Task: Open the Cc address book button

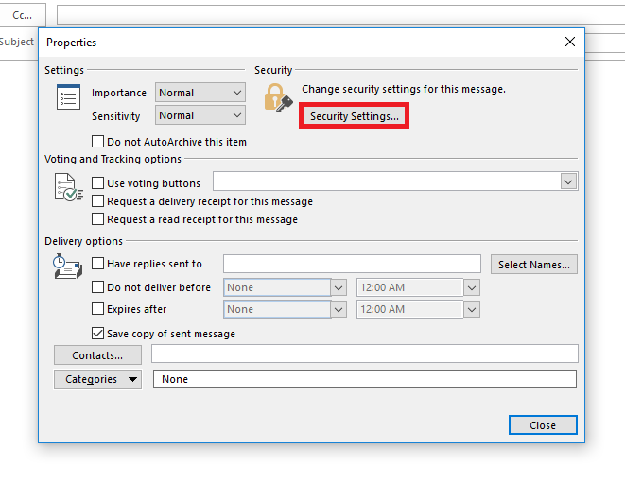Action: (23, 15)
